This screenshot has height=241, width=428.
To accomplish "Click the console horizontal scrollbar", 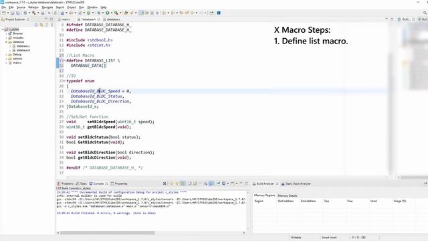I will click(x=107, y=233).
